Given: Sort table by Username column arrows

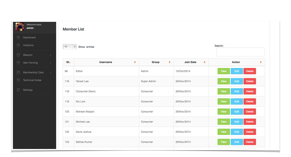Looking at the screenshot, I should point(135,62).
